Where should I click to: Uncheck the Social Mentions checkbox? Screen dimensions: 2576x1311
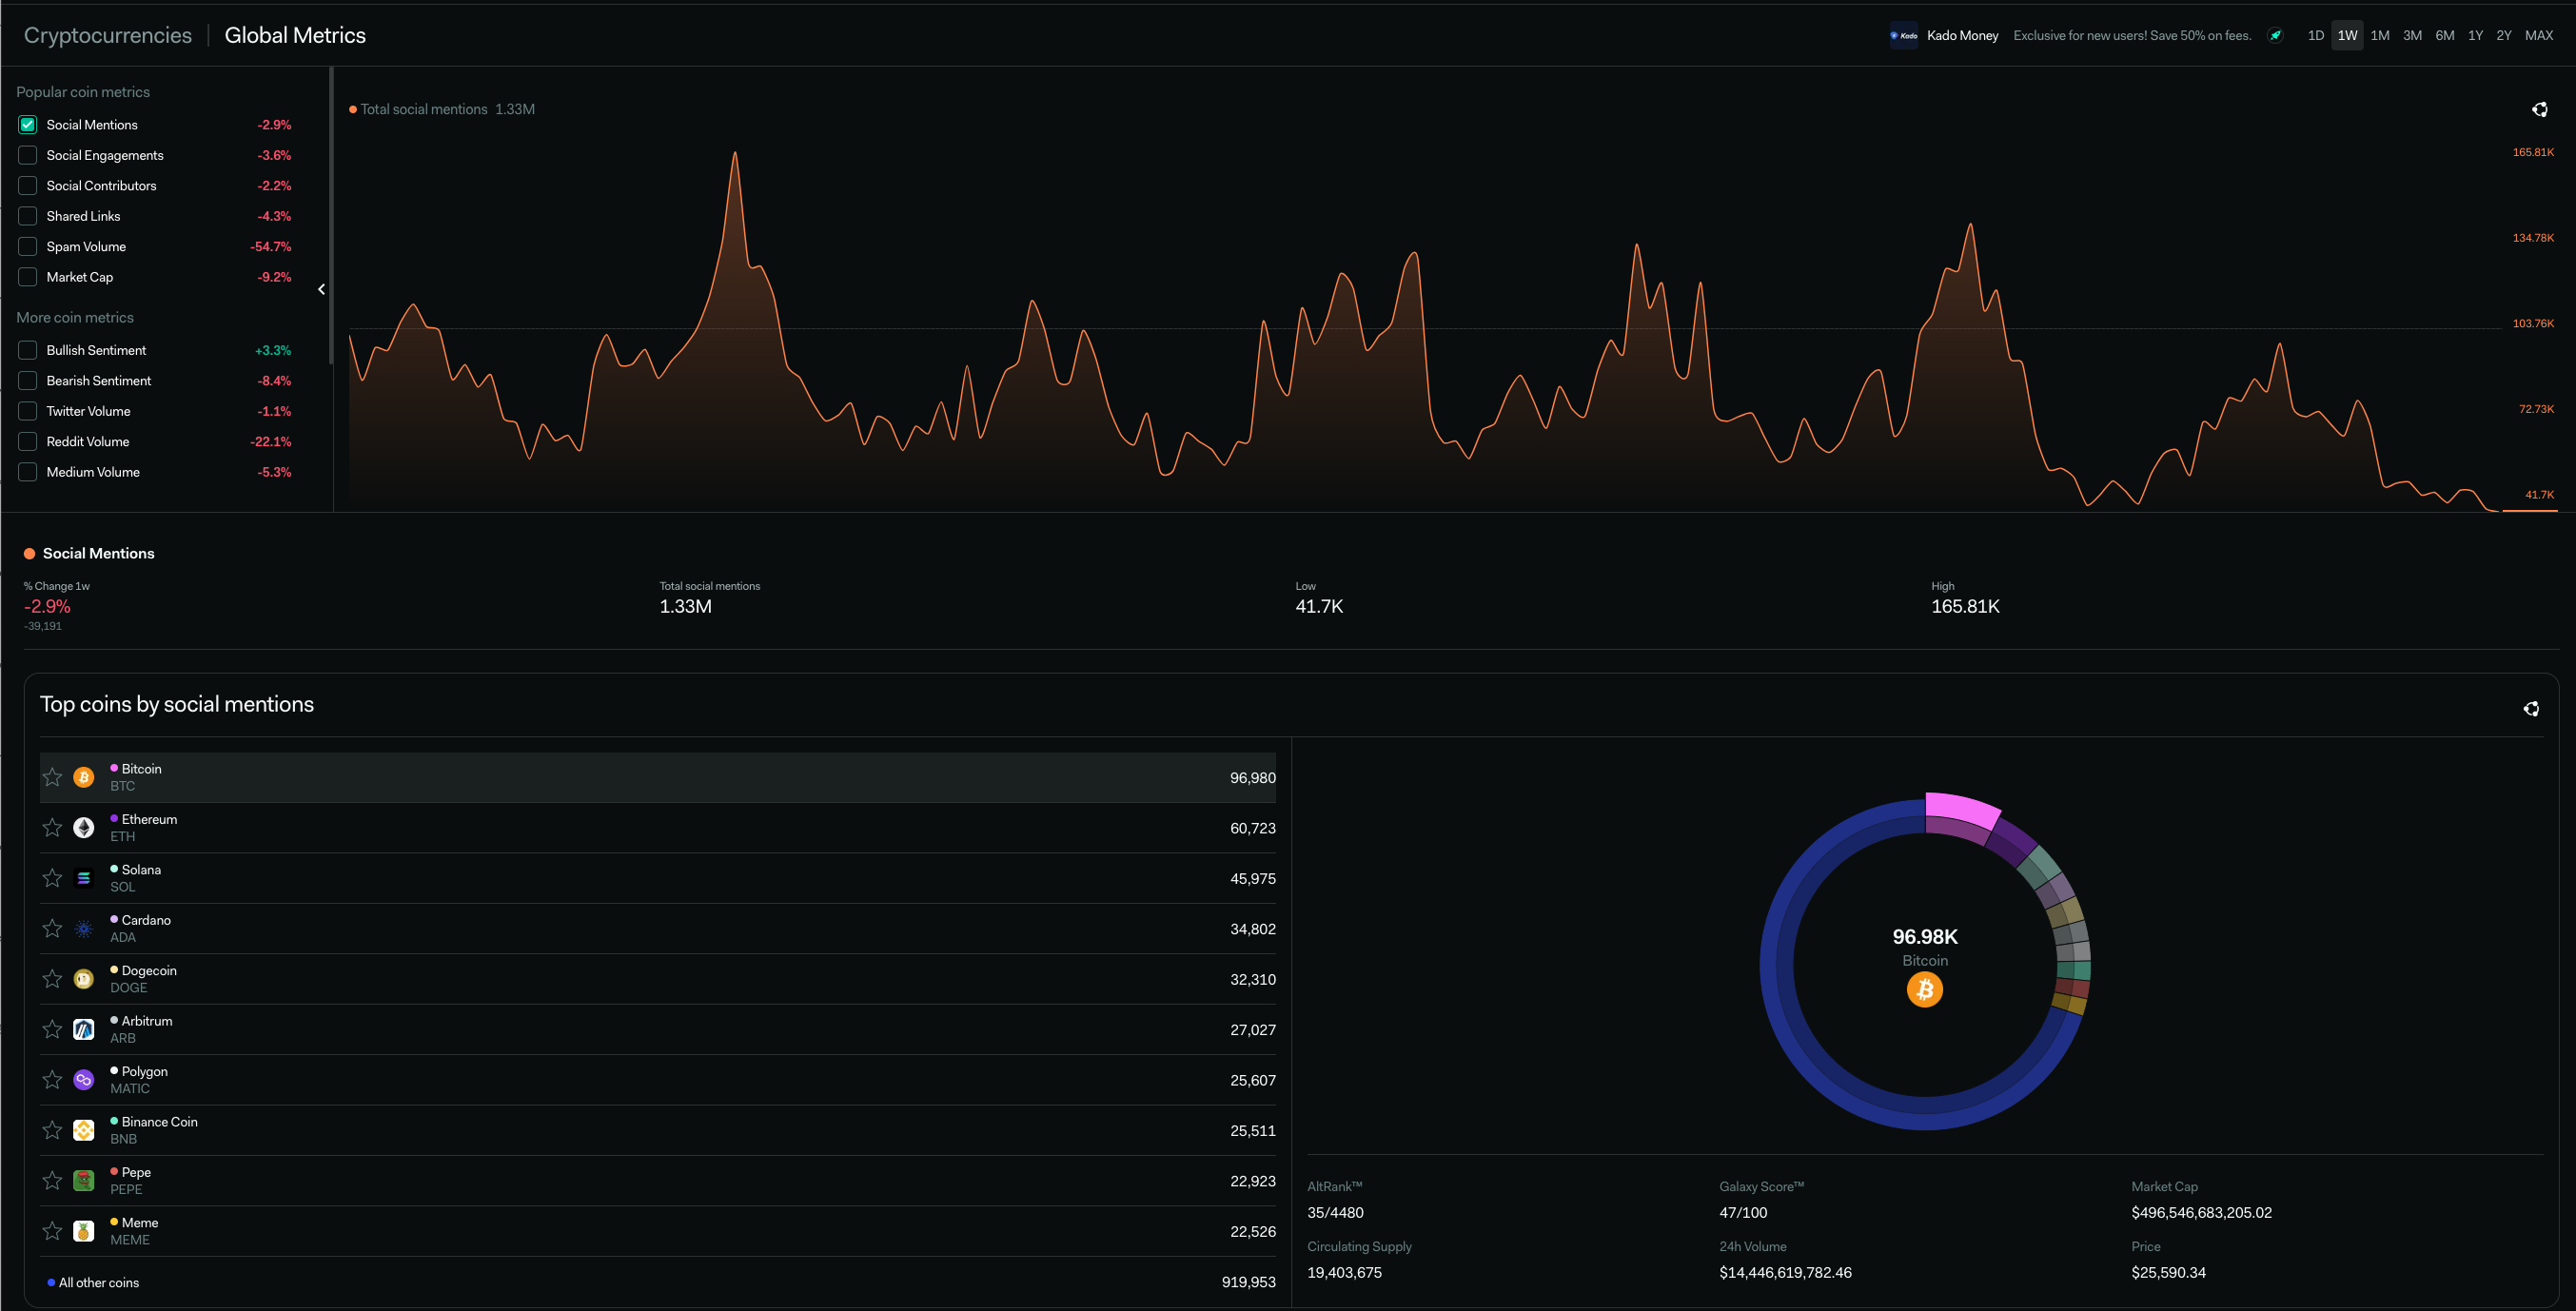coord(28,125)
